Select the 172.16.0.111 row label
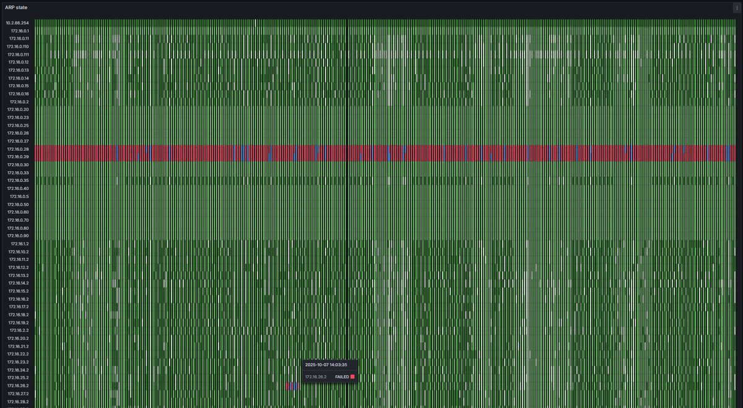 (18, 54)
